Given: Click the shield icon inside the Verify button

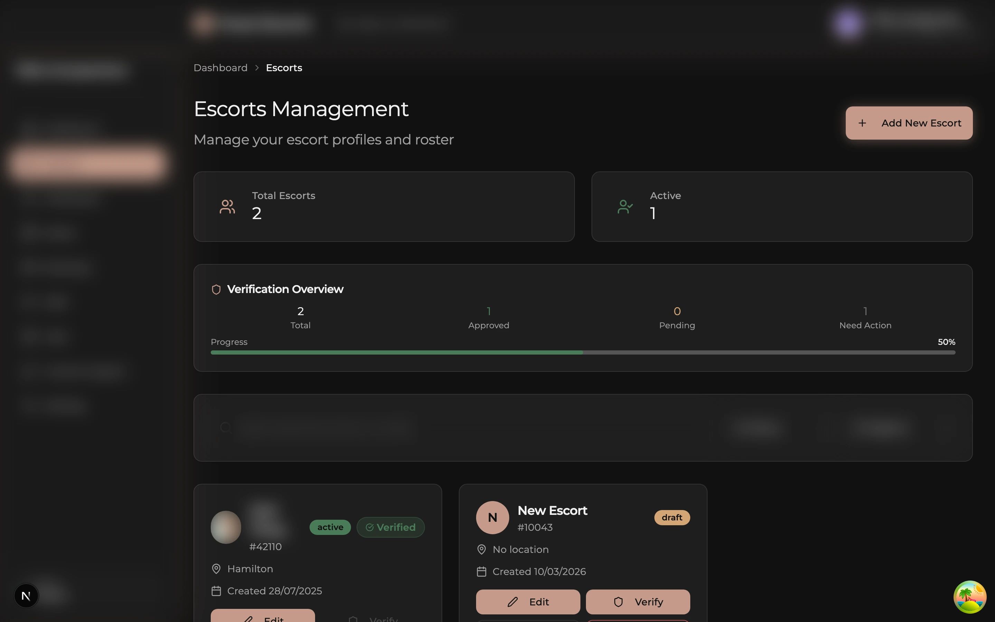Looking at the screenshot, I should (619, 601).
